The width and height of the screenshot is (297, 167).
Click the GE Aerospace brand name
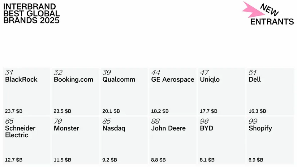click(173, 79)
